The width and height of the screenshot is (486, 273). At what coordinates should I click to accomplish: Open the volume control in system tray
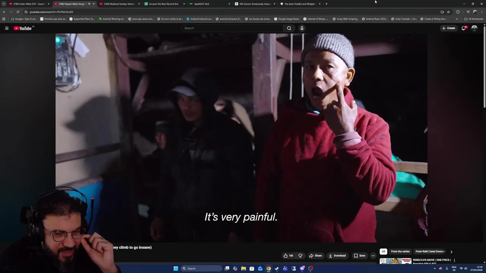(x=466, y=268)
